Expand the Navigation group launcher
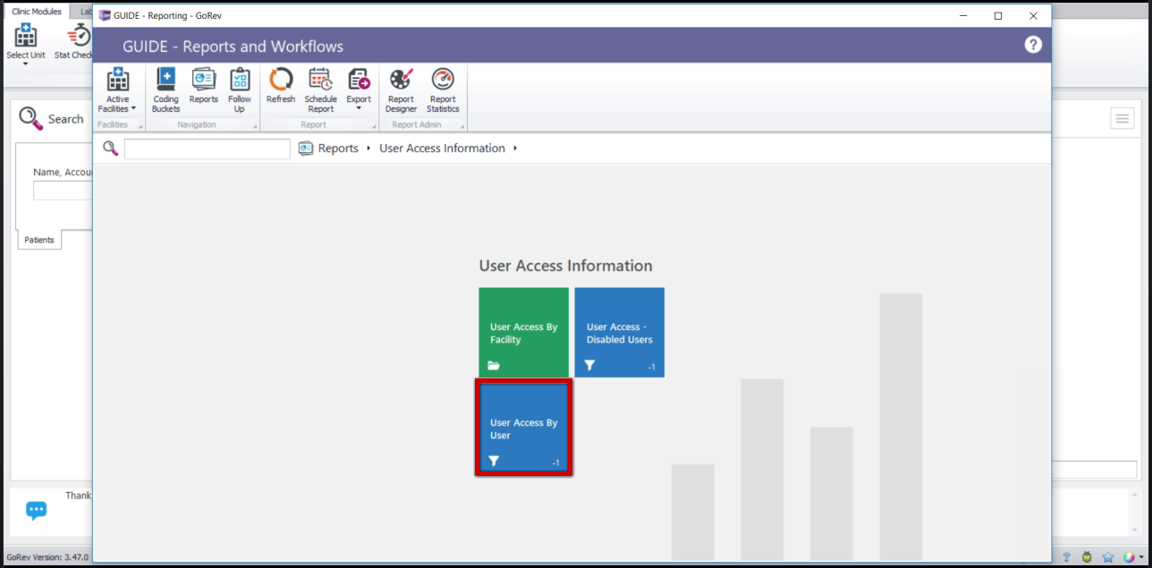The width and height of the screenshot is (1152, 568). point(255,126)
